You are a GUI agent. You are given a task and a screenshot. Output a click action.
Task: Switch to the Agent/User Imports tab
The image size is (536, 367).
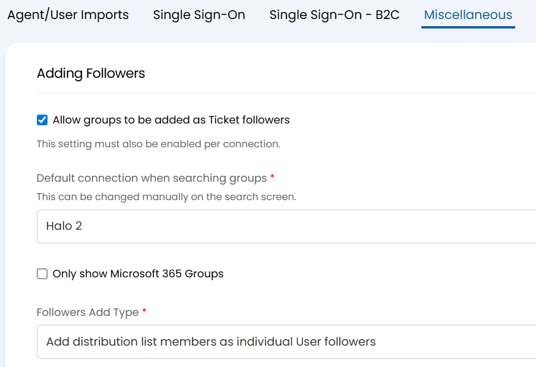tap(68, 15)
